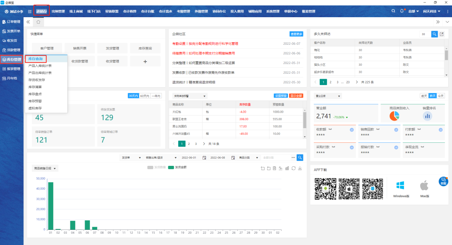Click the 查看更多 button in 企微社区

point(296,34)
